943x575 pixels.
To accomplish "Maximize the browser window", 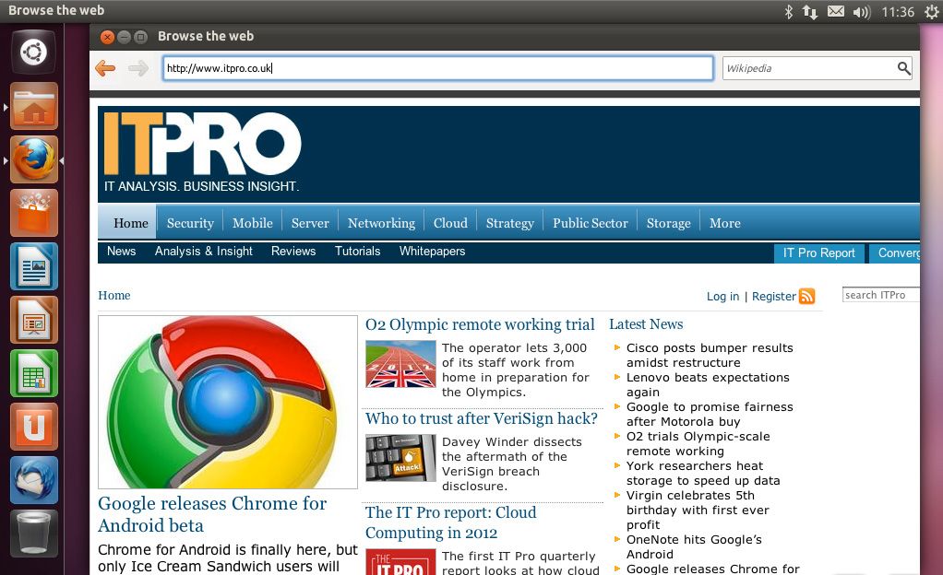I will click(140, 37).
